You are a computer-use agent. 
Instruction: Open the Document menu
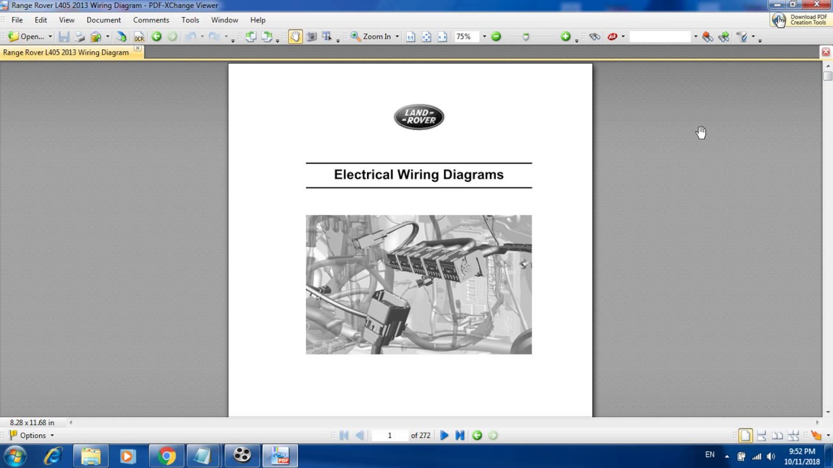(x=103, y=19)
